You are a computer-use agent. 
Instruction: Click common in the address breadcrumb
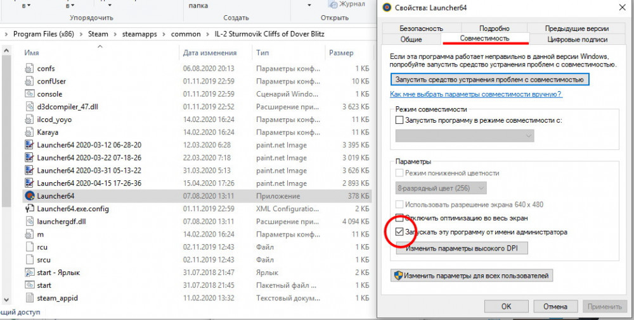[x=186, y=34]
